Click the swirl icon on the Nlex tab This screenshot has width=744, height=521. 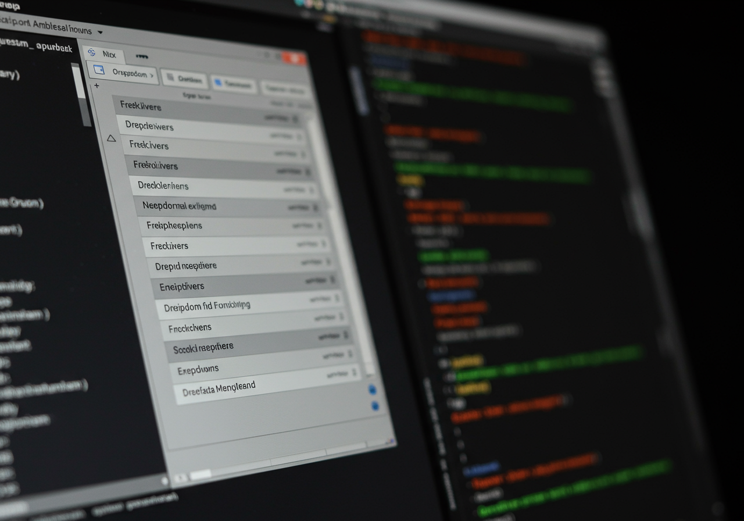[91, 53]
